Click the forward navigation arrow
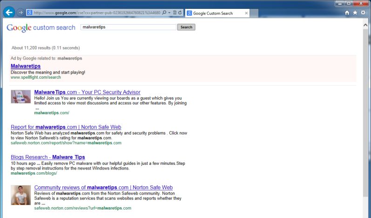Viewport: 371px width, 218px height. (20, 12)
